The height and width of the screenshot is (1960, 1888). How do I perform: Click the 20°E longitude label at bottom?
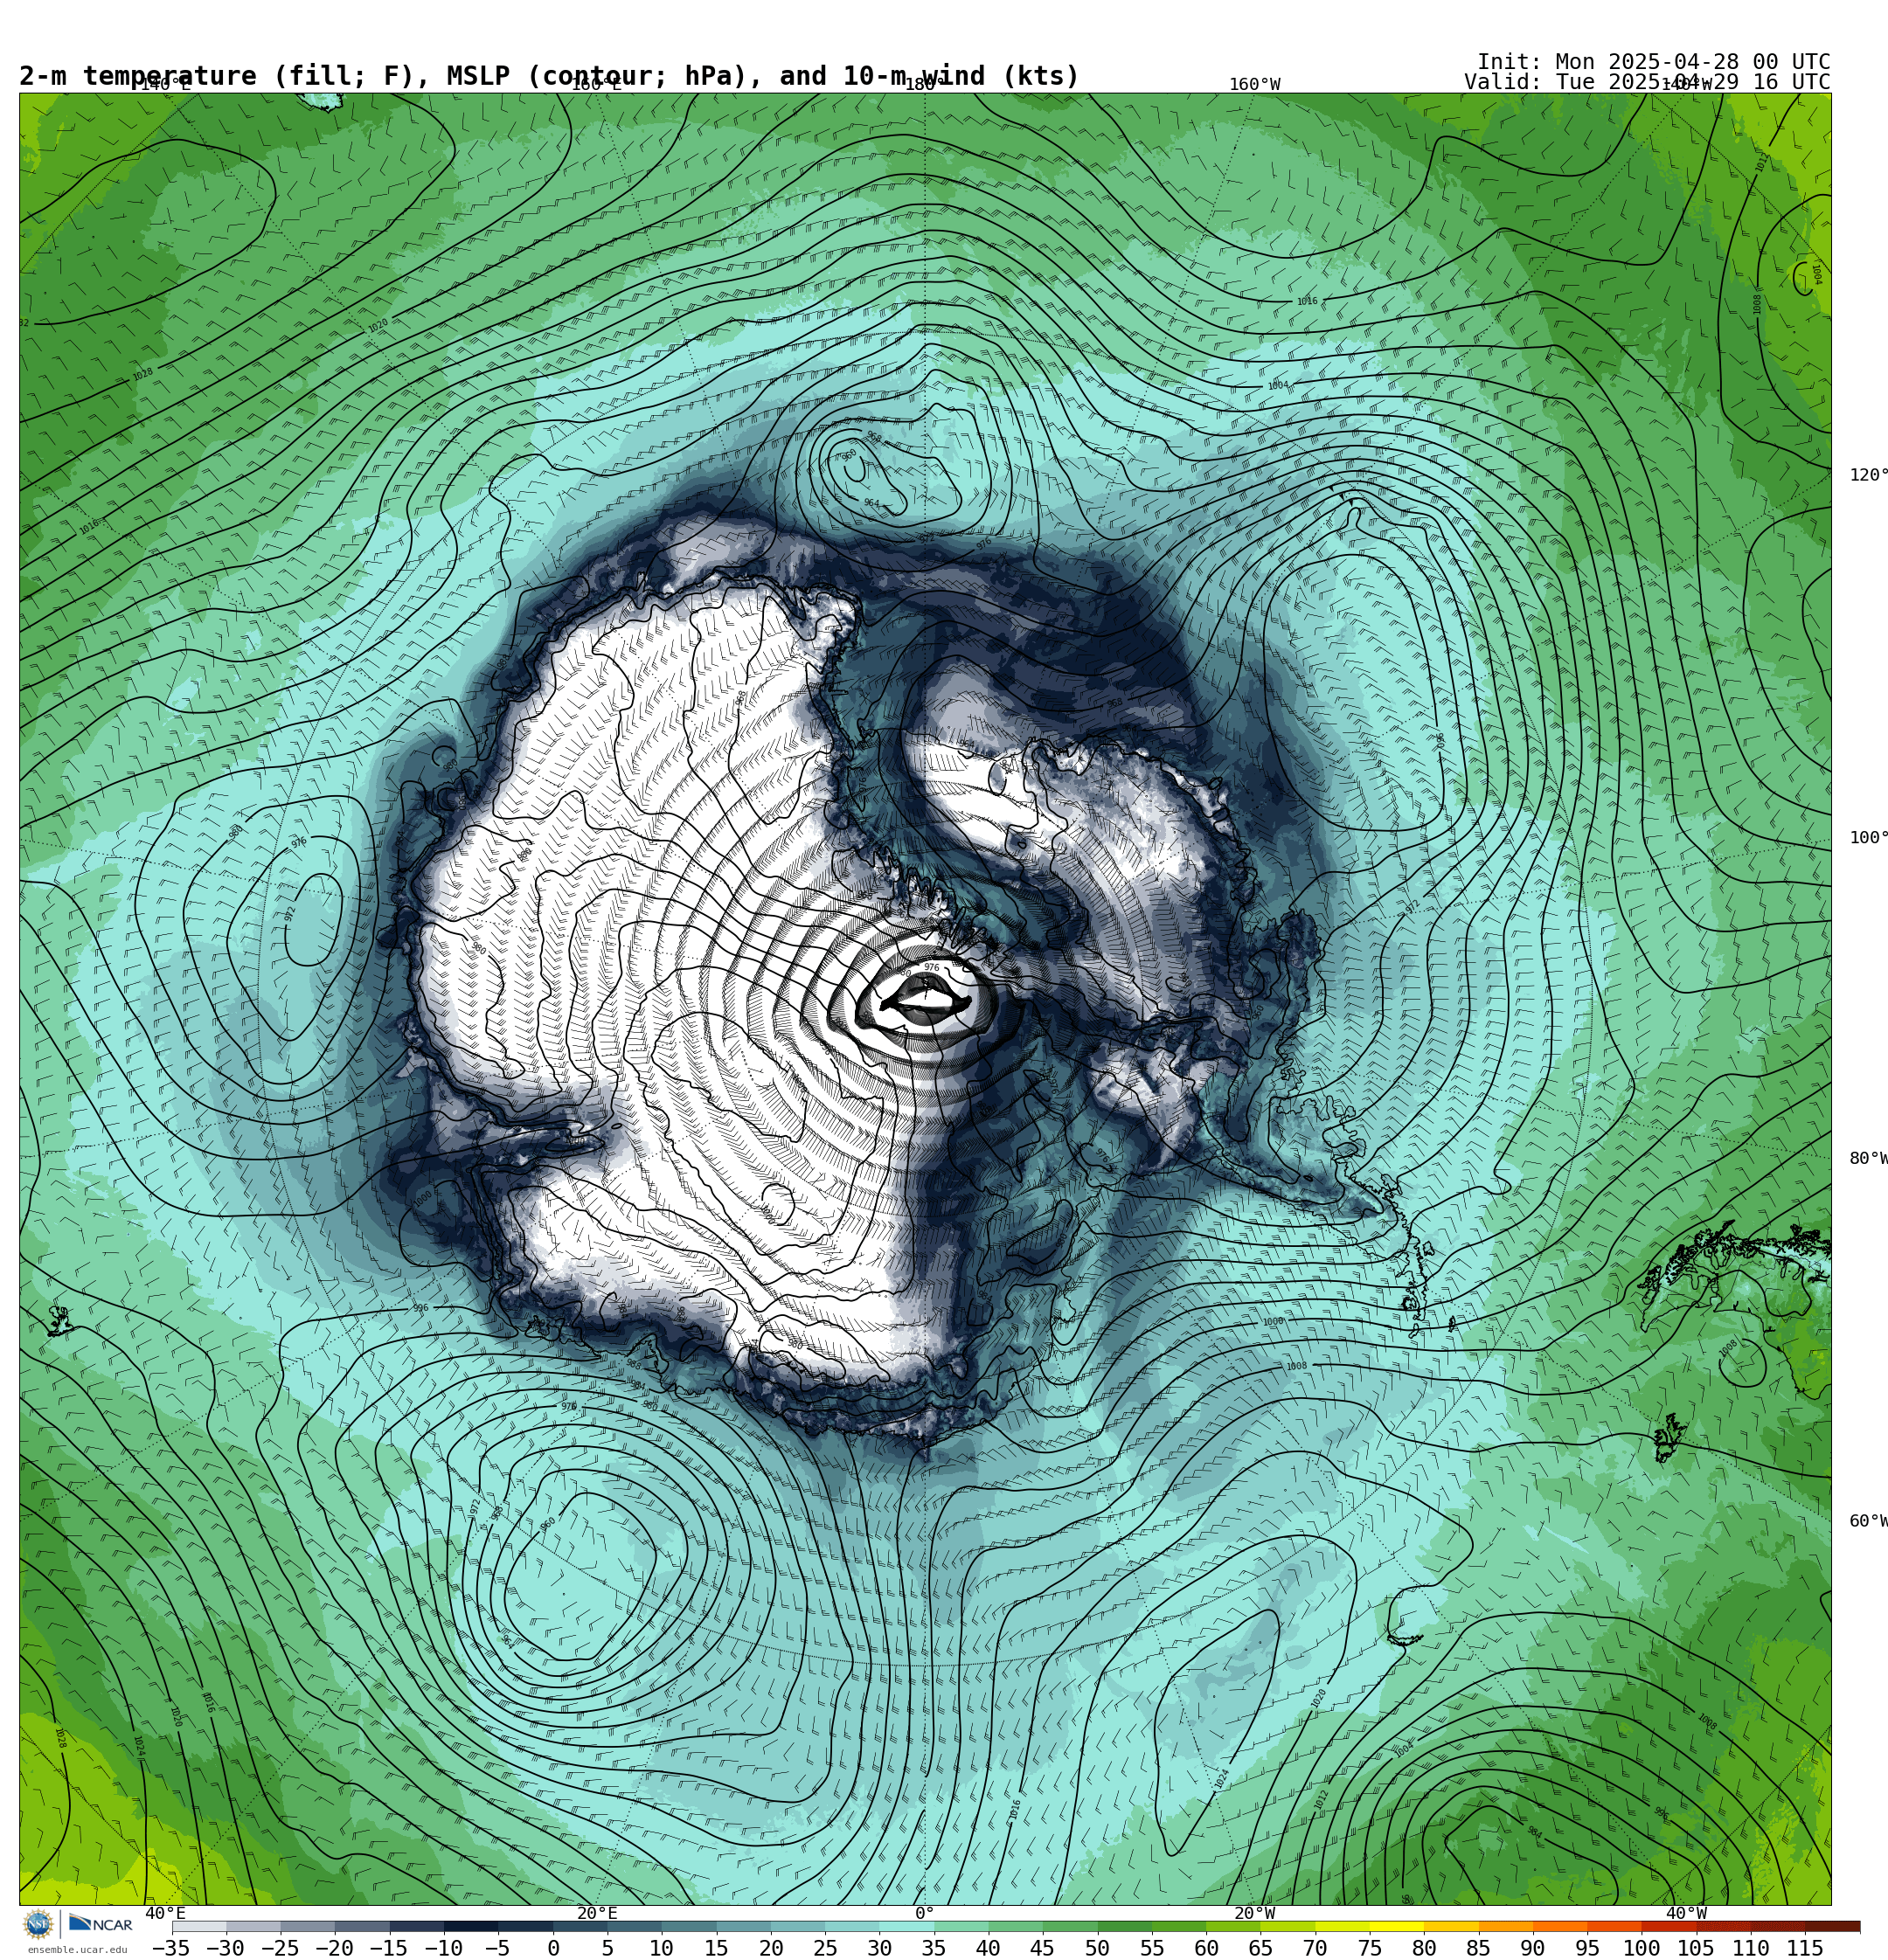click(x=597, y=1913)
